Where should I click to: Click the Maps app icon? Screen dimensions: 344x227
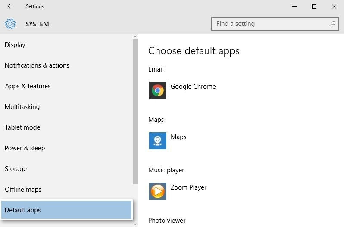tap(158, 141)
